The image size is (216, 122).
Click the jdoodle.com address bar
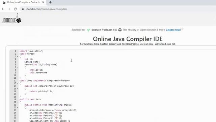click(x=47, y=9)
